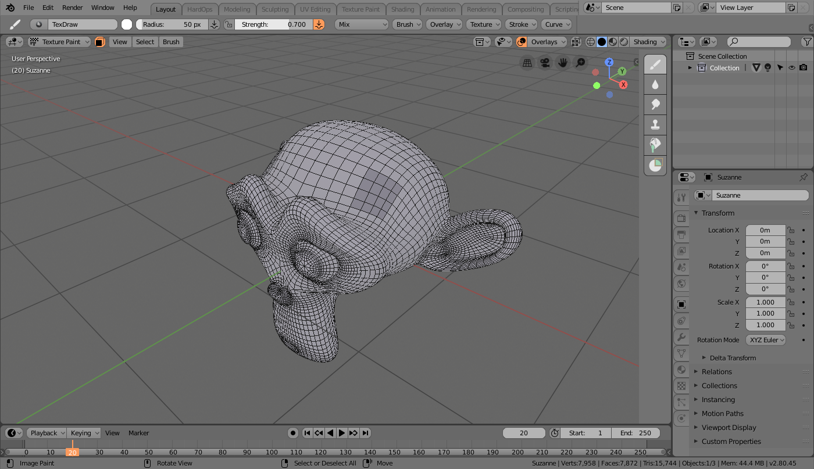Open the Scene properties tab

pyautogui.click(x=681, y=267)
